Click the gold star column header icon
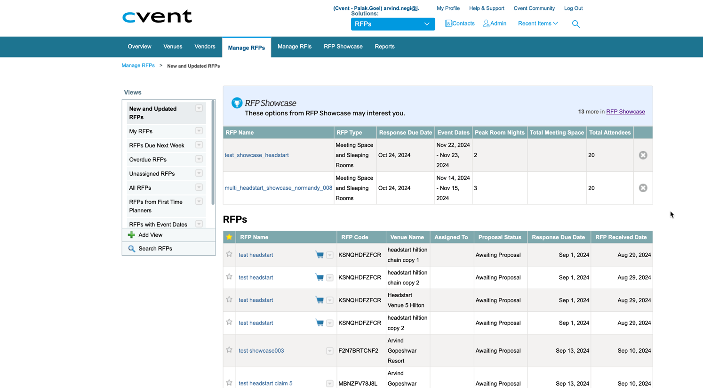The width and height of the screenshot is (703, 388). click(229, 237)
